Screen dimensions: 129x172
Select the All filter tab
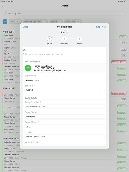click(x=5, y=22)
